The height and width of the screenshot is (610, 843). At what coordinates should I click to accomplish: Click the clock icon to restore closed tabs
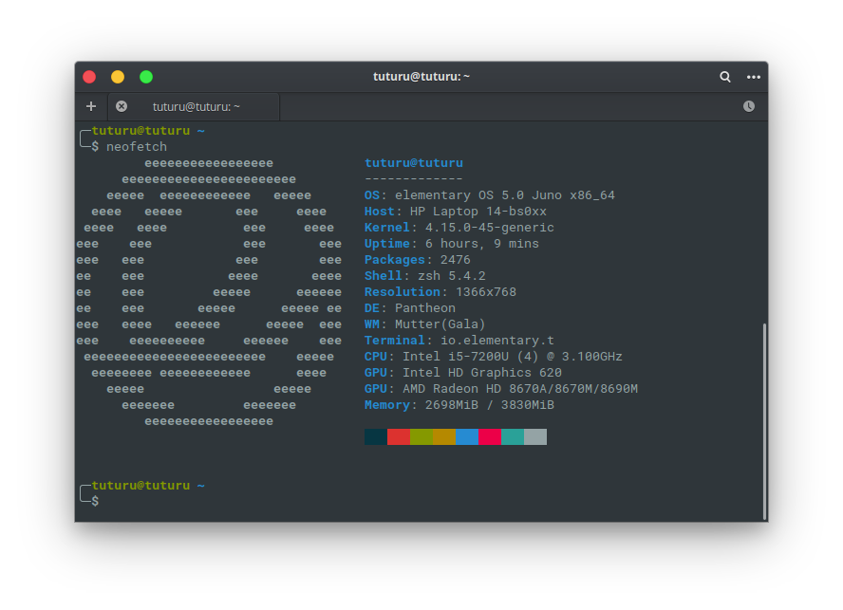749,106
